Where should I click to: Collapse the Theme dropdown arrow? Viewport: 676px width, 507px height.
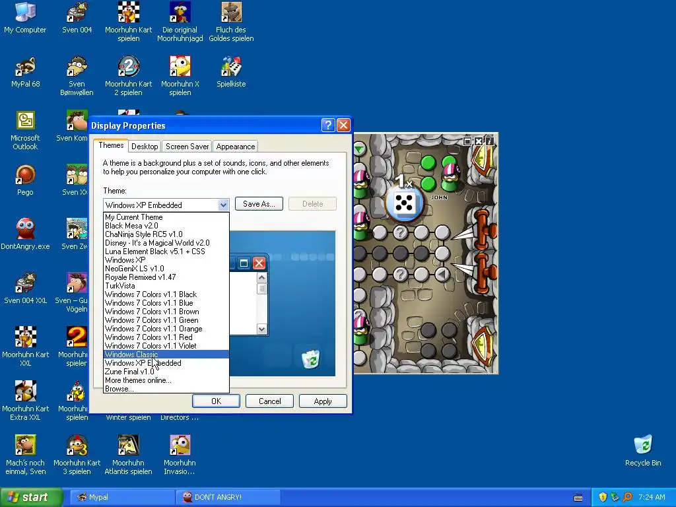(x=223, y=205)
